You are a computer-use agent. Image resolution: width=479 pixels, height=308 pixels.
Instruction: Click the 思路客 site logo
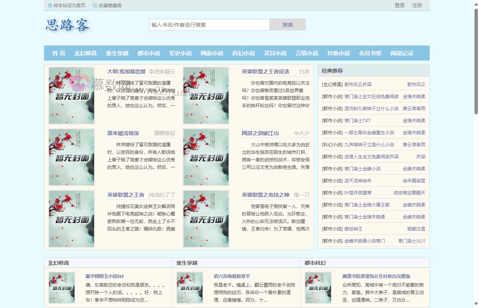[x=68, y=25]
